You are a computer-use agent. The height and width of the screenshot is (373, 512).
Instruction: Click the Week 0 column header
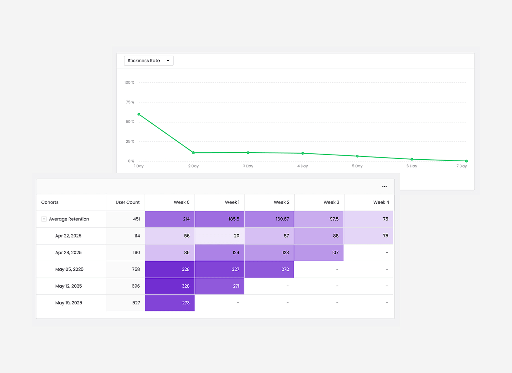point(181,202)
